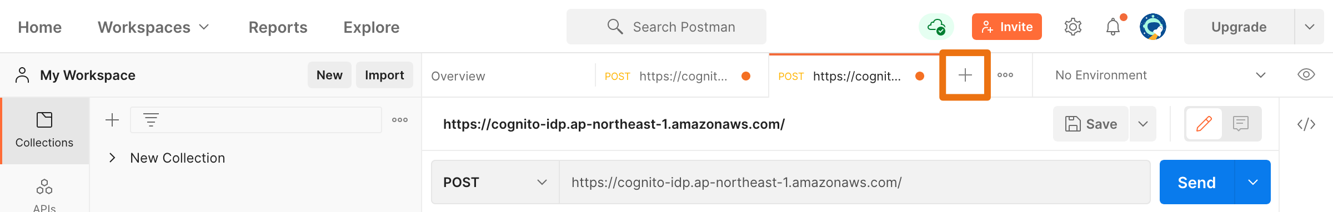Focus the Search Postman field
This screenshot has height=212, width=1333.
pos(666,27)
